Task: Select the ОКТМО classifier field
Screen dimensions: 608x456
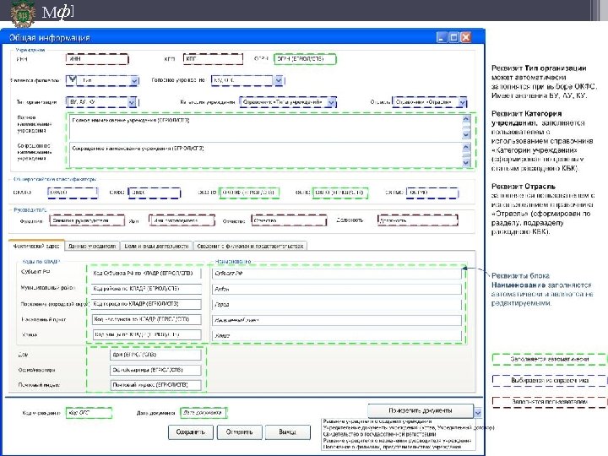Action: 432,193
